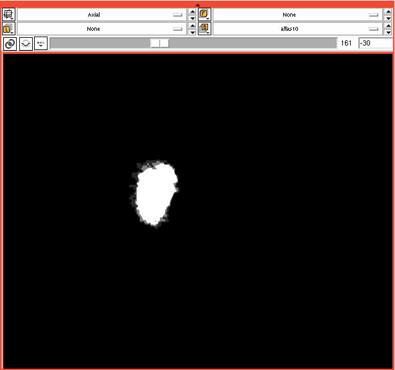Open the foreground volume None dropdown
The width and height of the screenshot is (395, 370).
pyautogui.click(x=298, y=15)
